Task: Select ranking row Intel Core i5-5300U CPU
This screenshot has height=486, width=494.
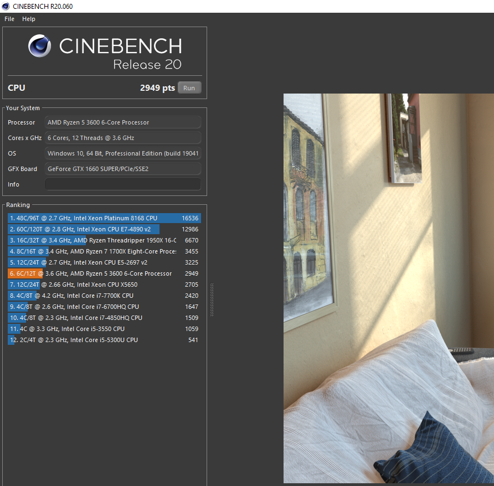Action: pyautogui.click(x=104, y=340)
